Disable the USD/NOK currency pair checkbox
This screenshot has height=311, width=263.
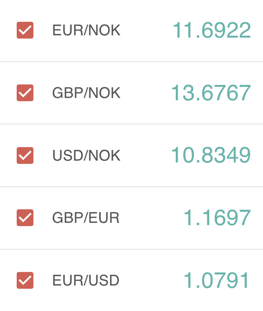(x=25, y=155)
